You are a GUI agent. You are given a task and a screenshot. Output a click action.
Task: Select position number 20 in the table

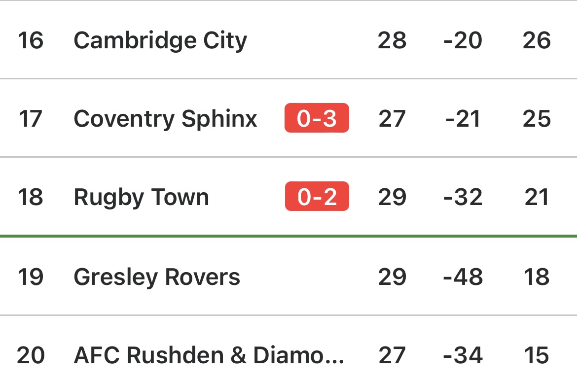30,355
